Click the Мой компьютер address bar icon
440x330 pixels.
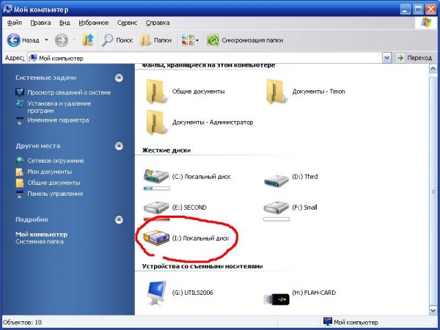coord(33,58)
